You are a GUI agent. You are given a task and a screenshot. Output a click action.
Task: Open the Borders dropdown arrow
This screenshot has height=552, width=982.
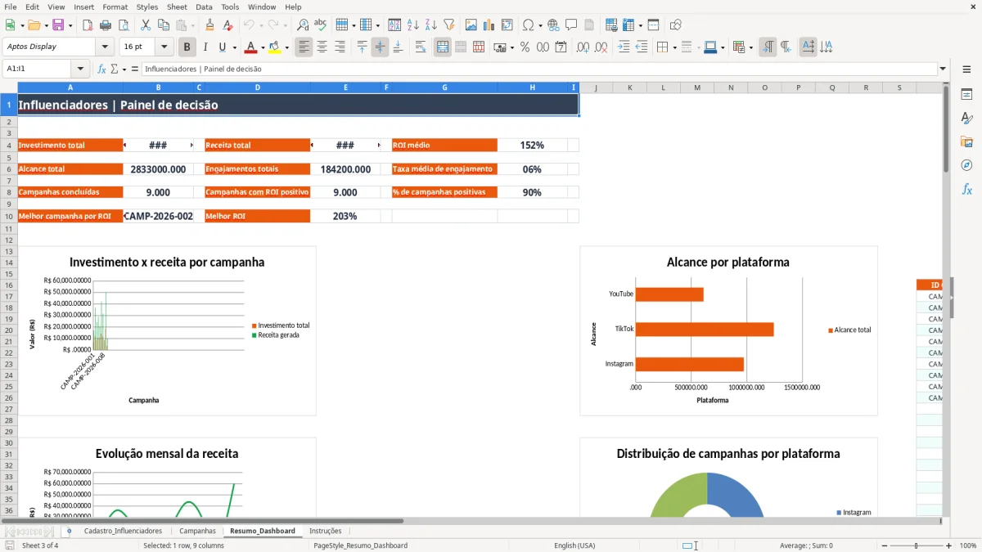point(673,47)
